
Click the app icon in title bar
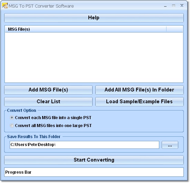pyautogui.click(x=5, y=6)
